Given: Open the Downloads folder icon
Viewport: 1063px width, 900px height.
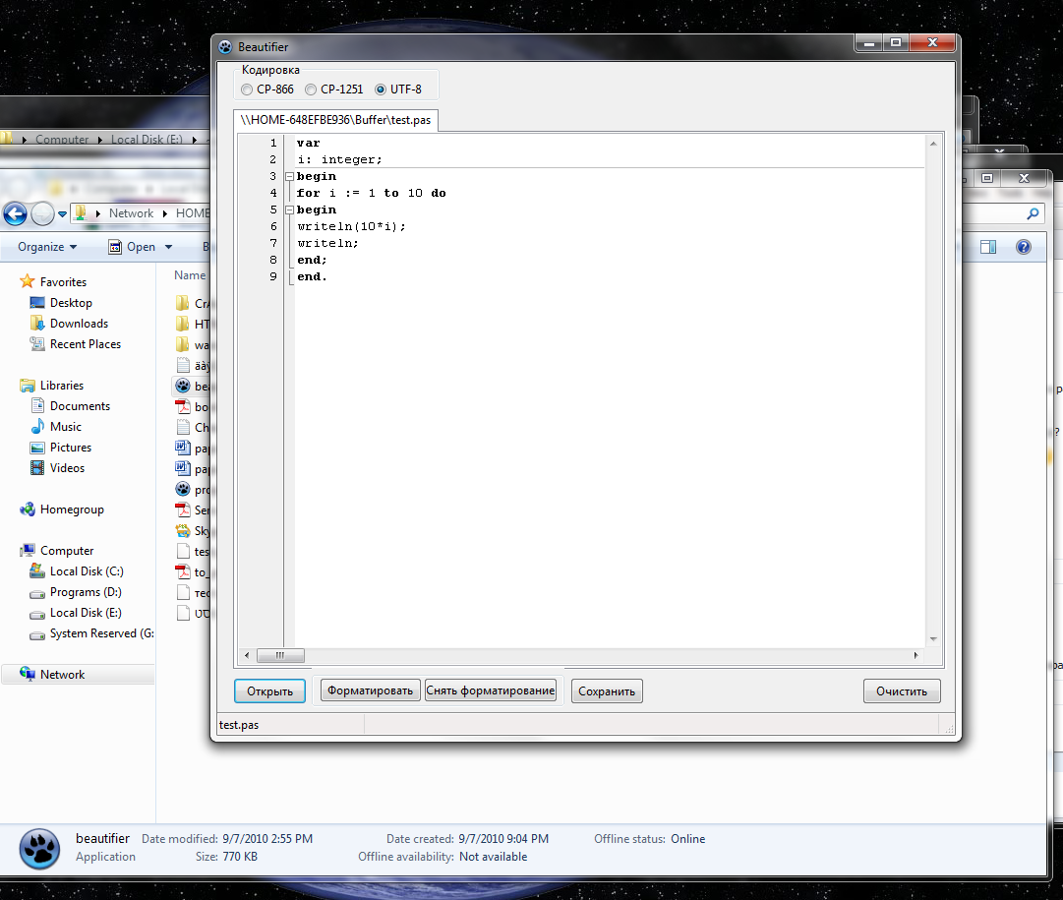Looking at the screenshot, I should pyautogui.click(x=37, y=324).
